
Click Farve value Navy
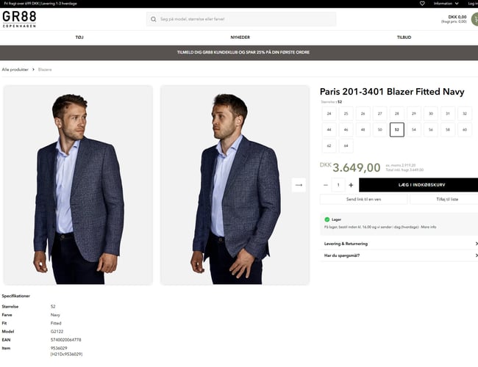click(55, 315)
